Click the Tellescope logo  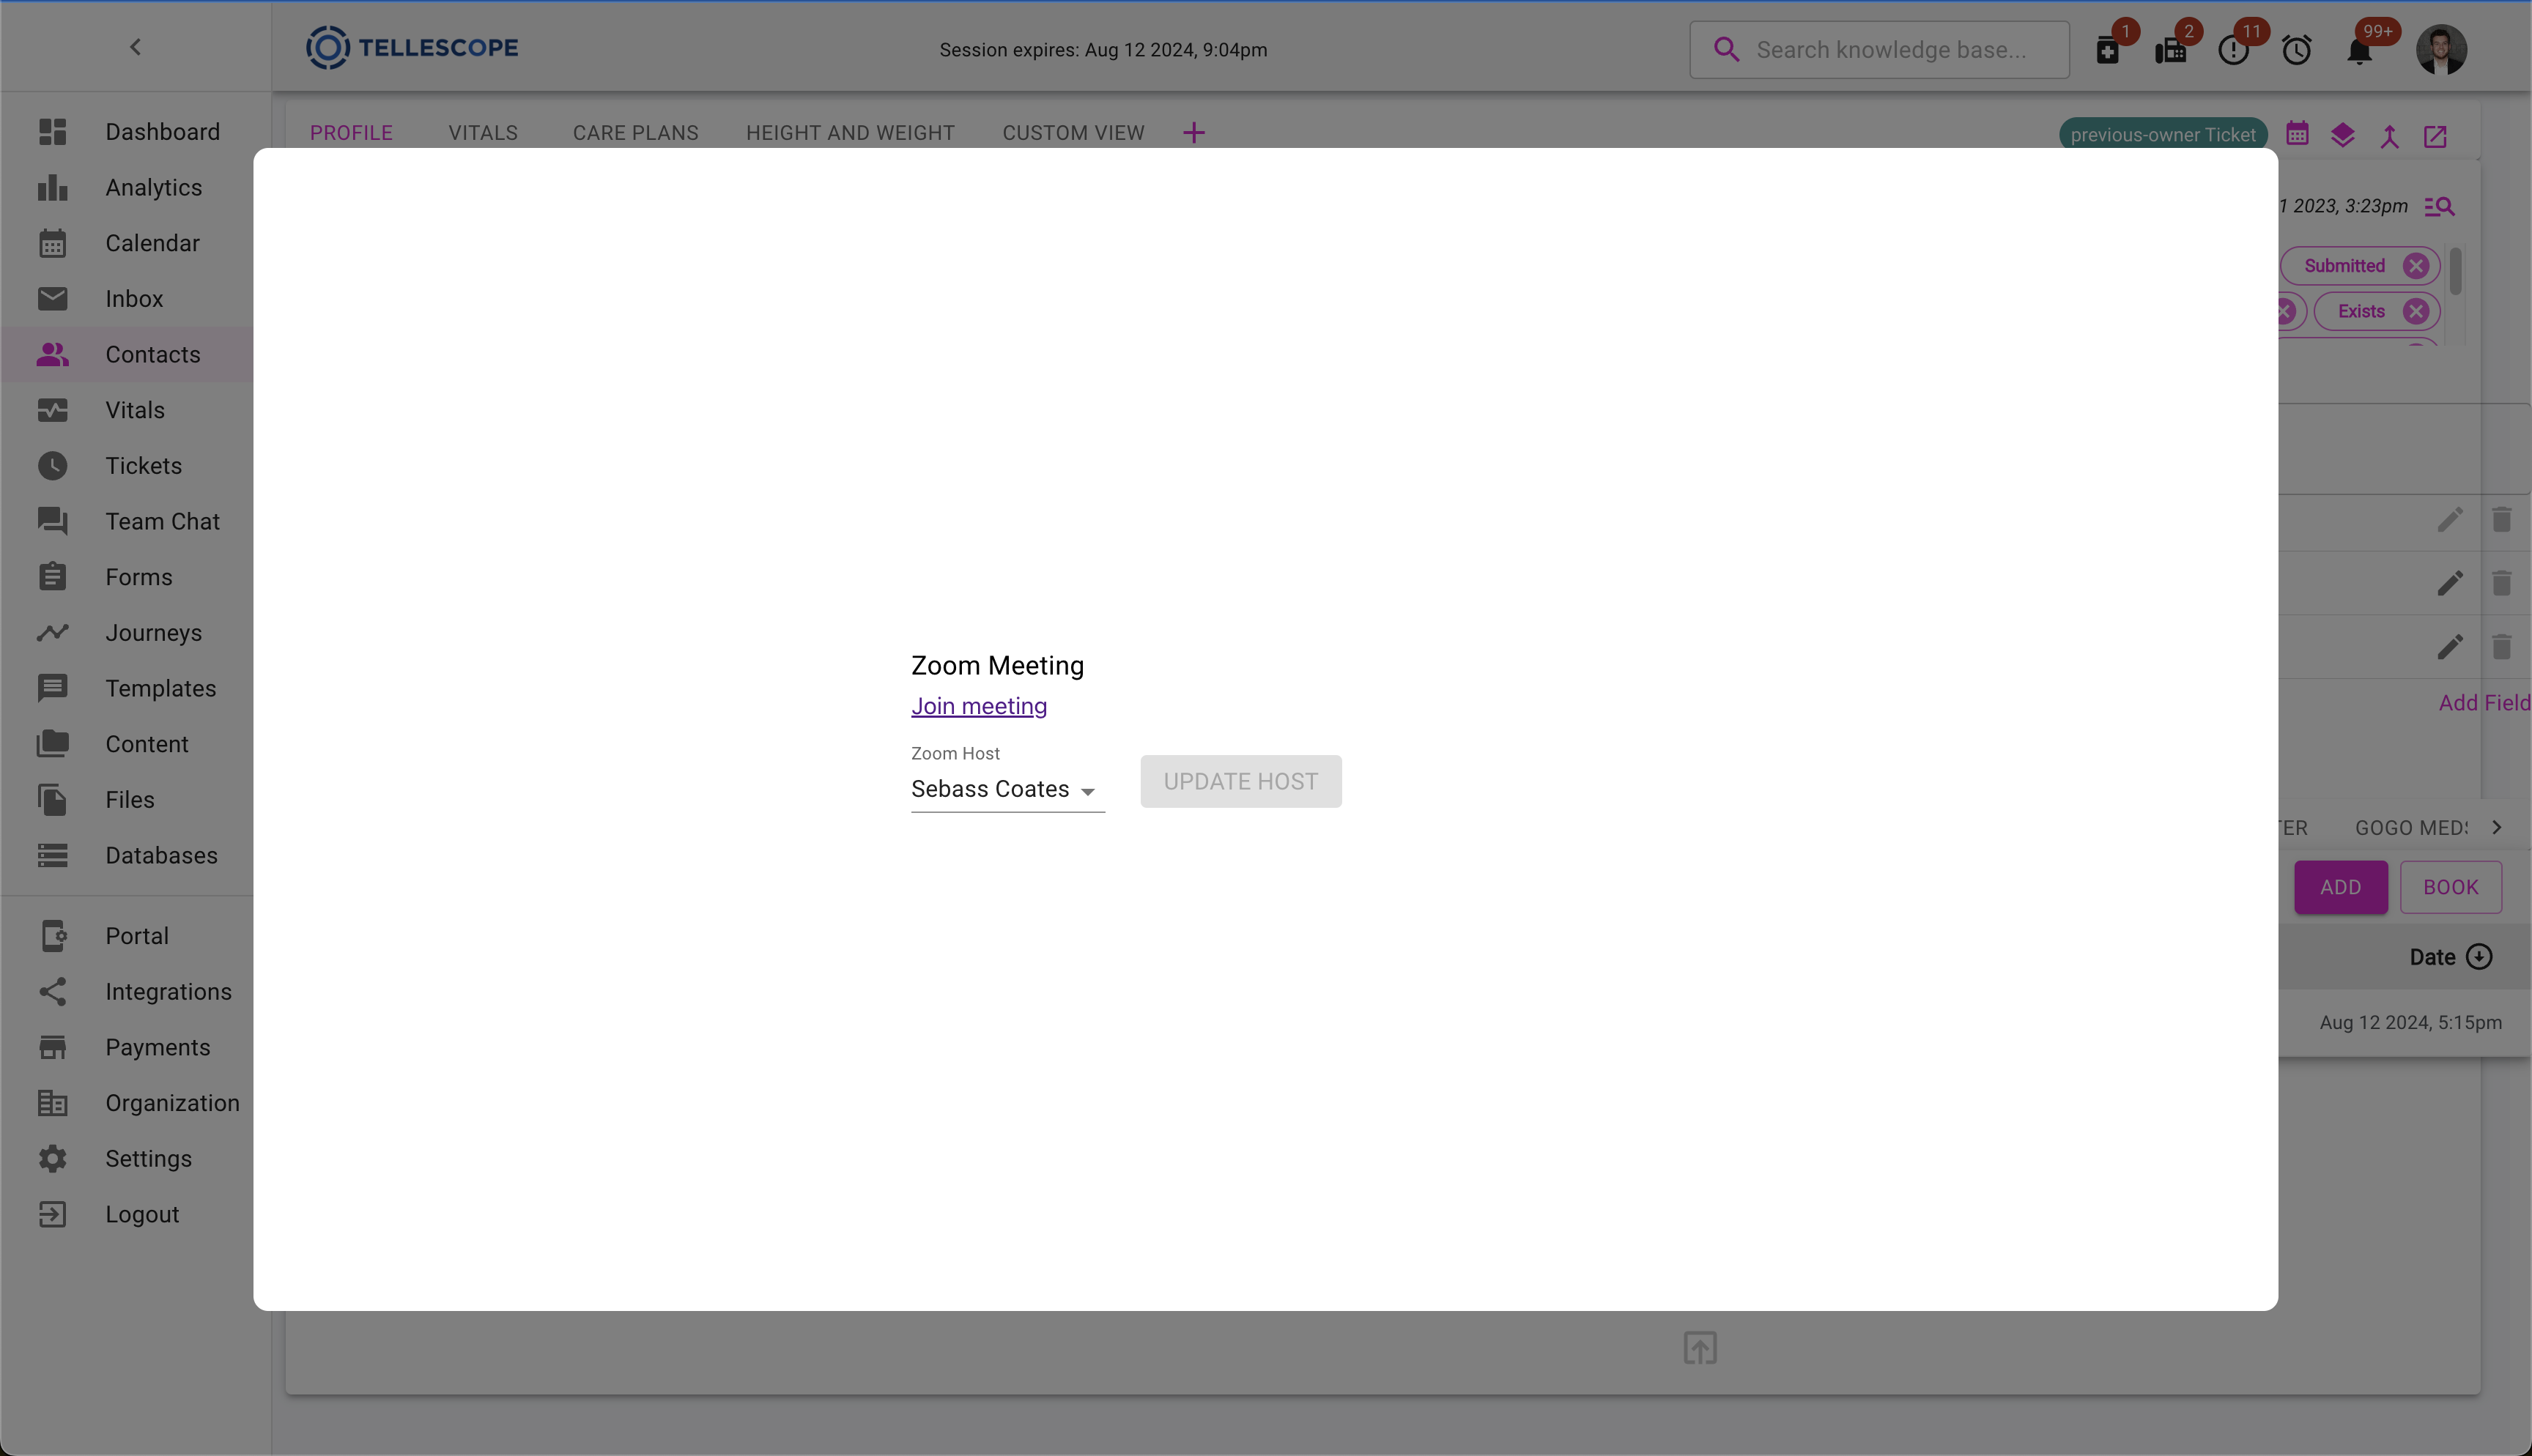click(412, 47)
